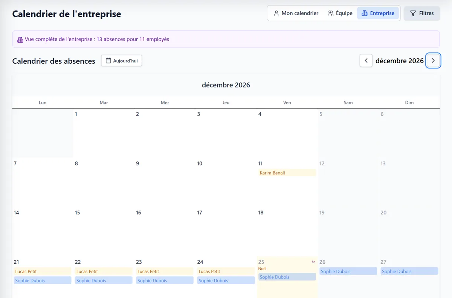Open Sophie Dubois absence on December 21

pos(43,280)
